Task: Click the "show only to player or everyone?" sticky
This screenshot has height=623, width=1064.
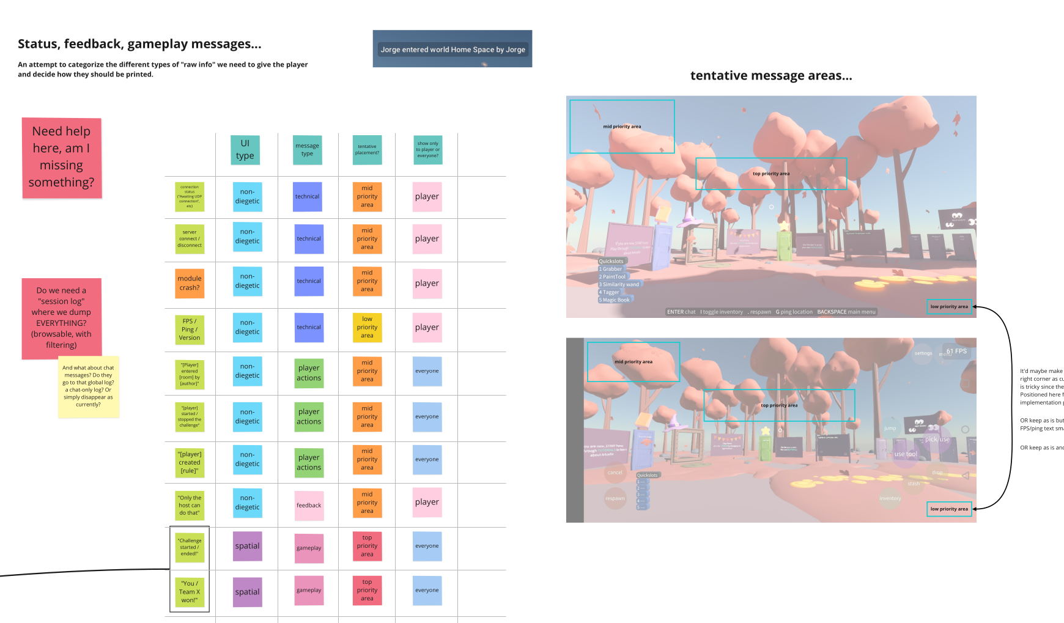Action: 427,150
